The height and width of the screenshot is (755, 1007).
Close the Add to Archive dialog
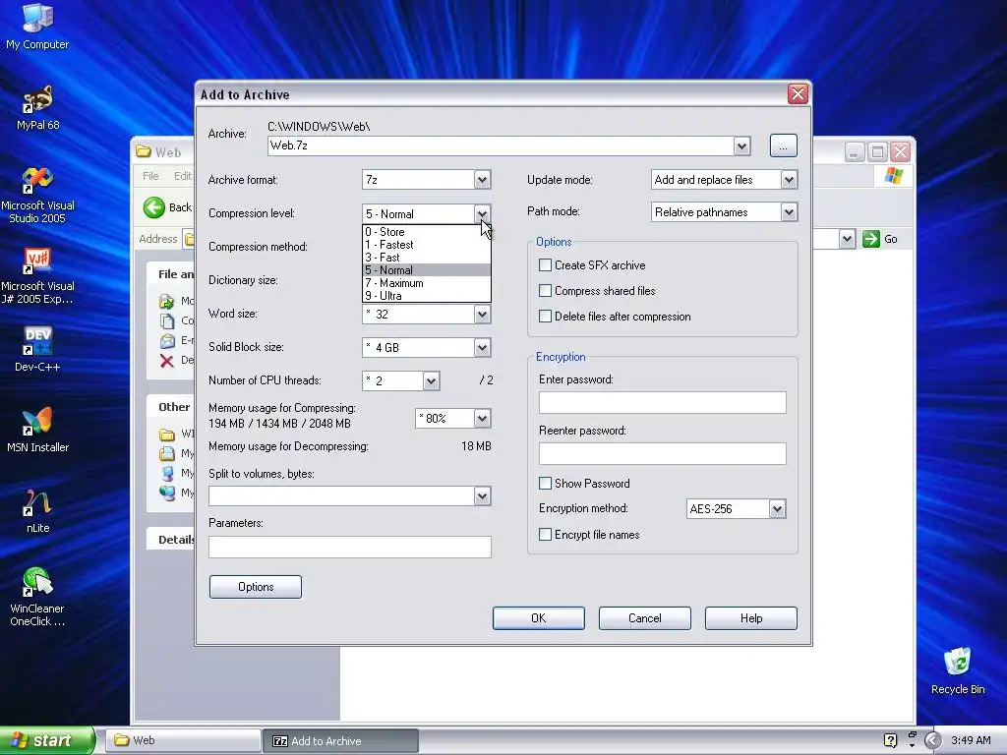pyautogui.click(x=798, y=93)
